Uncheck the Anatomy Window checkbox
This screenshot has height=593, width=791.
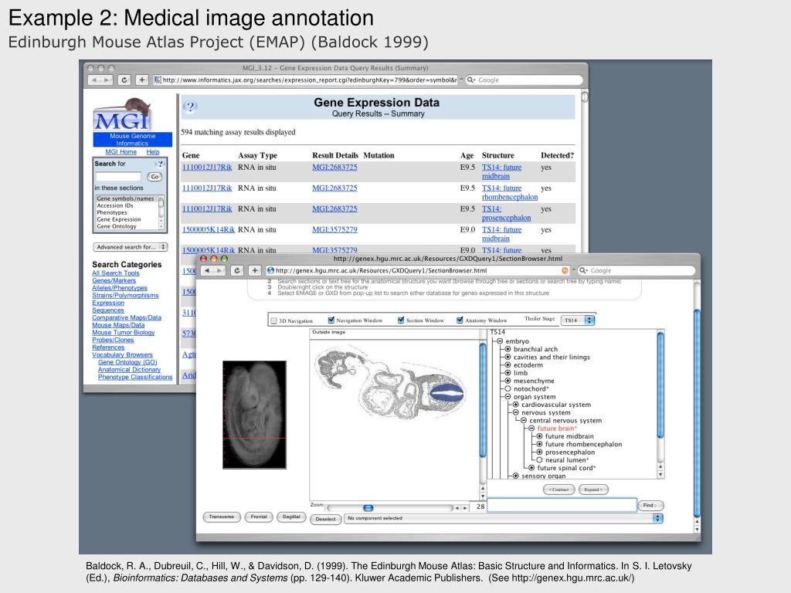coord(460,320)
